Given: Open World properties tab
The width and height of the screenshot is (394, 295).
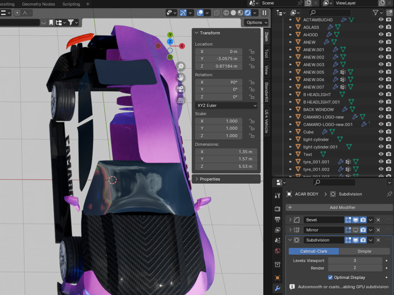Looking at the screenshot, I should pos(278,251).
